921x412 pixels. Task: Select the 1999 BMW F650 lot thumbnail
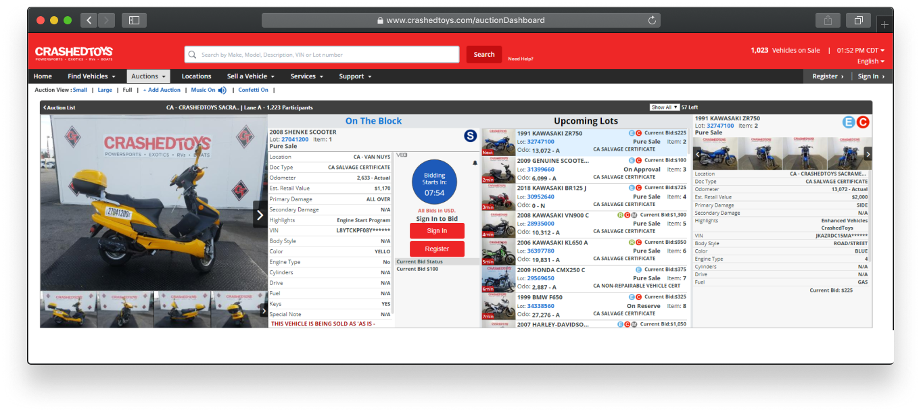(498, 307)
